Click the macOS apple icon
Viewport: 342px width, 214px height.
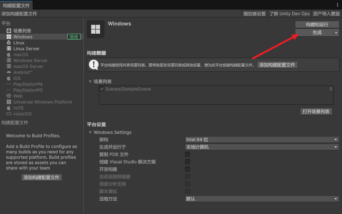(9, 54)
